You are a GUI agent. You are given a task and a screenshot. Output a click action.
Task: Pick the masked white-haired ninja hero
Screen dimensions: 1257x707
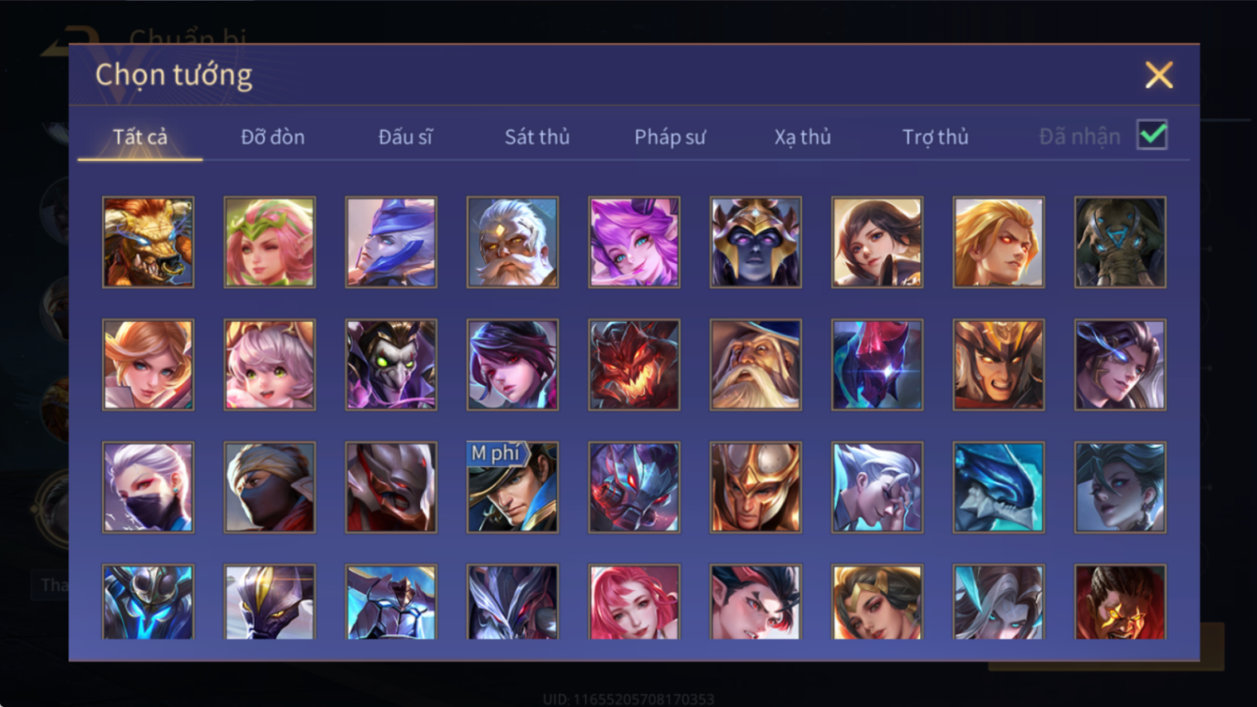coord(148,487)
